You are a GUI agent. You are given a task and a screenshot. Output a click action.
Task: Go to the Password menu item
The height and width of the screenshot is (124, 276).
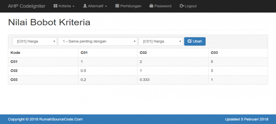(x=163, y=6)
